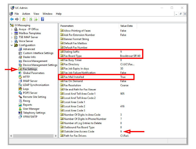Click the tree pane horizontal scrollbar right arrow

tap(56, 136)
